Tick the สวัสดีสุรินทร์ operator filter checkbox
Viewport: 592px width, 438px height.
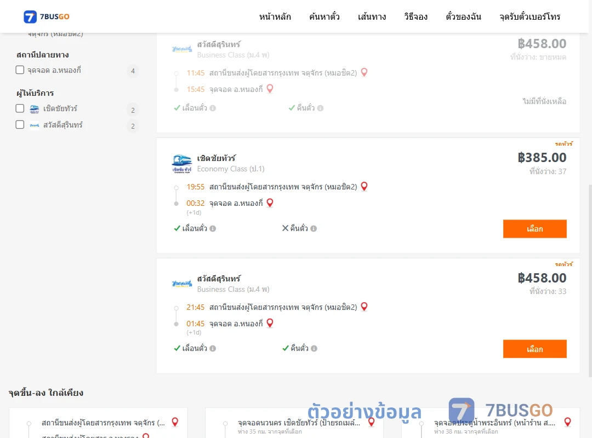pyautogui.click(x=20, y=124)
